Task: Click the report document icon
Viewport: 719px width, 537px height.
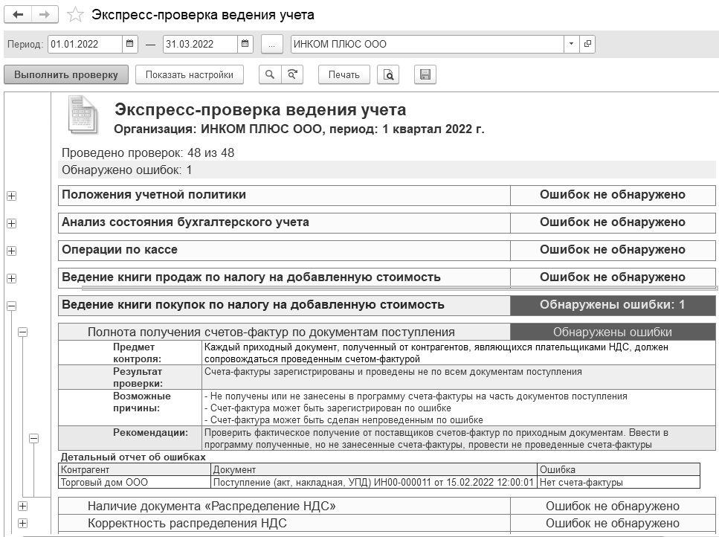Action: [83, 115]
